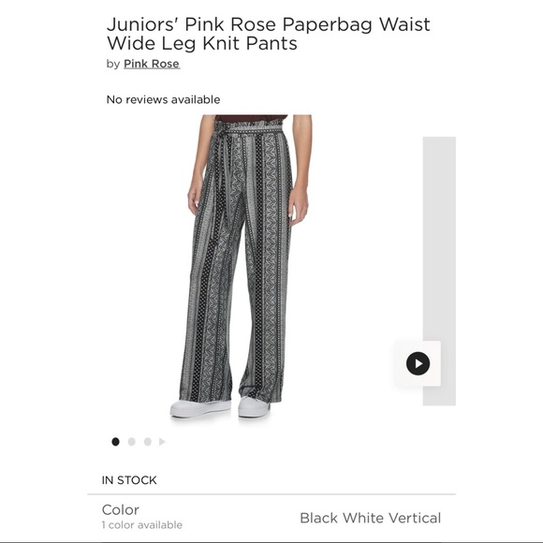Open the Pink Rose brand link
The width and height of the screenshot is (543, 543).
pyautogui.click(x=152, y=64)
